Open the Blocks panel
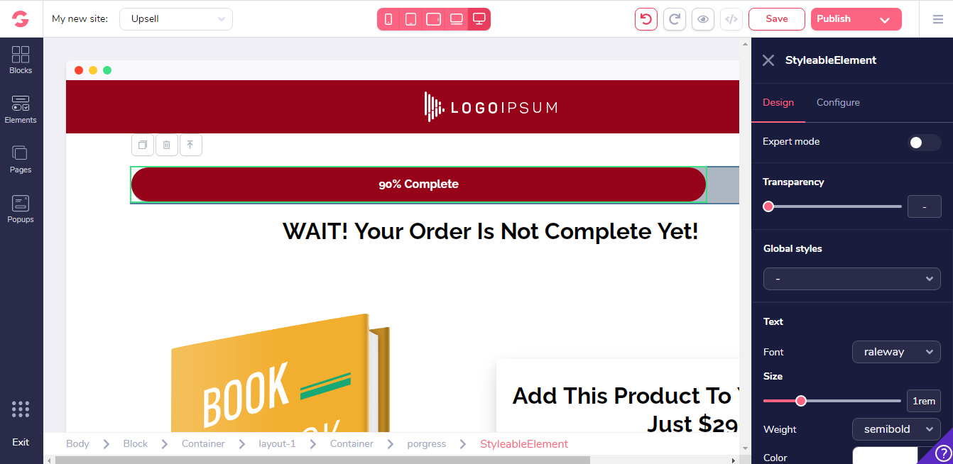Viewport: 953px width, 464px height. [21, 60]
